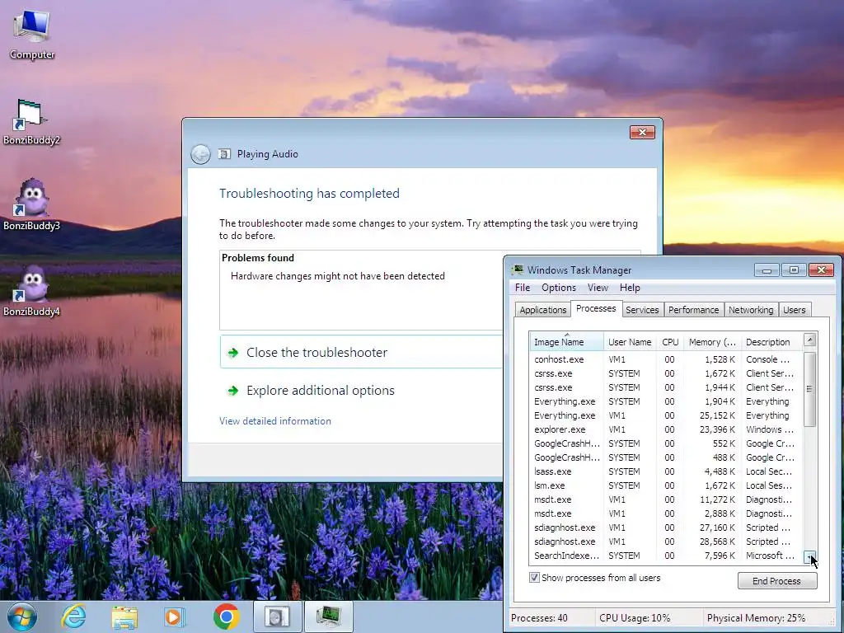Select Everything.exe row owned by VM1
Viewport: 844px width, 633px height.
coord(665,415)
